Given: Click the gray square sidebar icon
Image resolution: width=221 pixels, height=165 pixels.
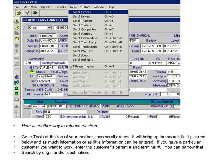Looking at the screenshot, I should [17, 46].
